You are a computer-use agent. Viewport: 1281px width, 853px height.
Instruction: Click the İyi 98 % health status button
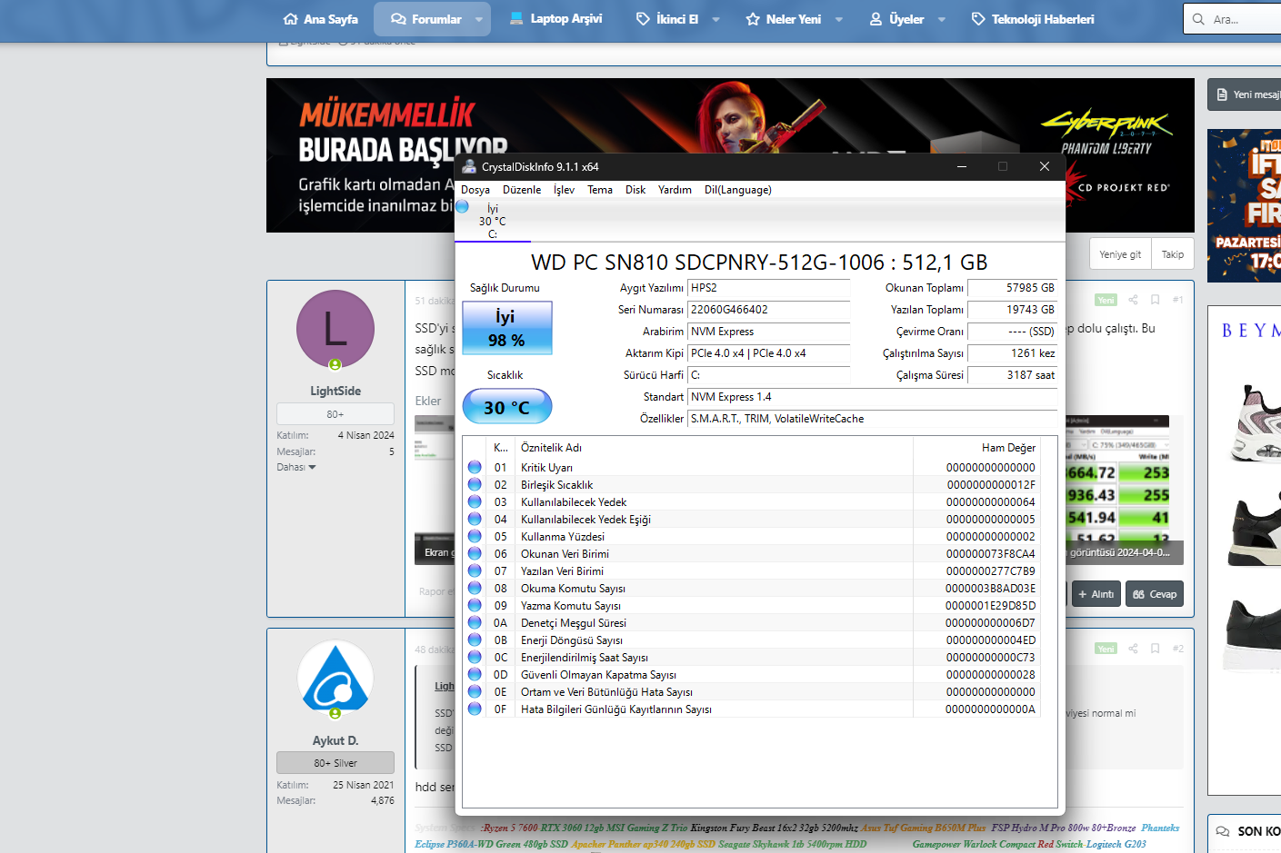pos(507,328)
